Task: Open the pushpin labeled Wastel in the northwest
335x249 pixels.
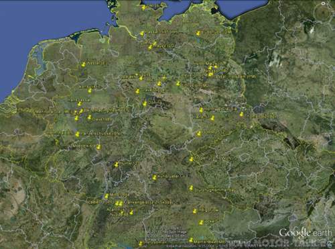Action: pos(84,64)
